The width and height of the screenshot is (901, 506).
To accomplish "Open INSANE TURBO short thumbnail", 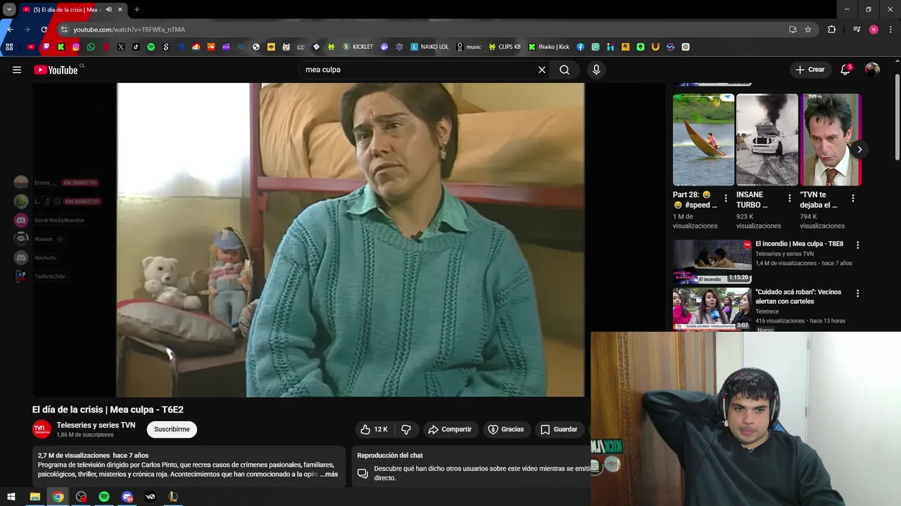I will (767, 139).
